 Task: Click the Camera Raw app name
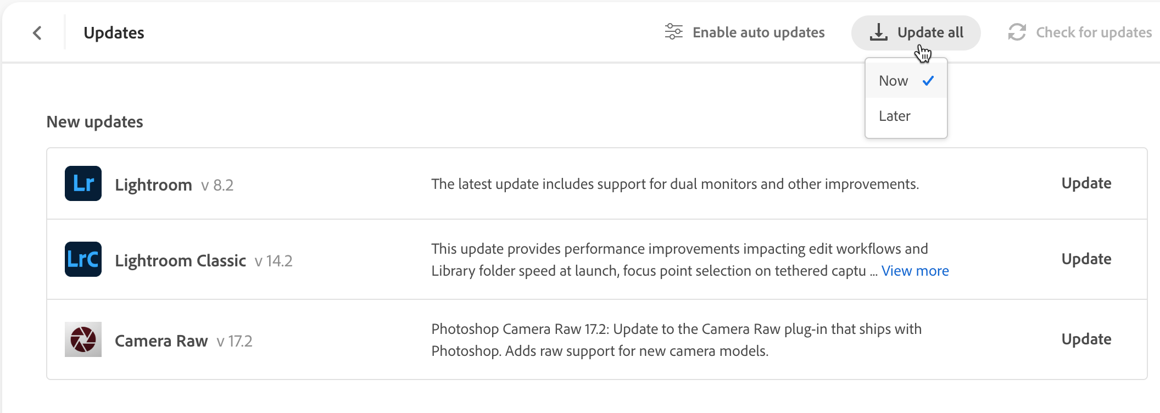[161, 341]
